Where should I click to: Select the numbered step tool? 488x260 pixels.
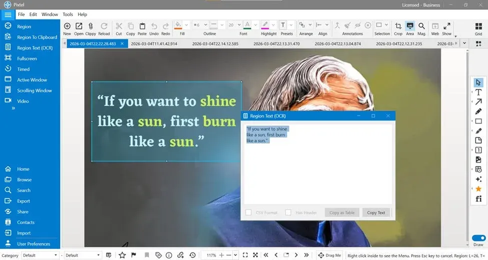pyautogui.click(x=478, y=150)
